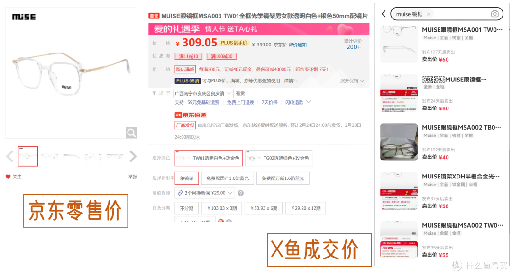Click thumbnail of listing sold for ¥60
The image size is (512, 276).
coord(399,44)
